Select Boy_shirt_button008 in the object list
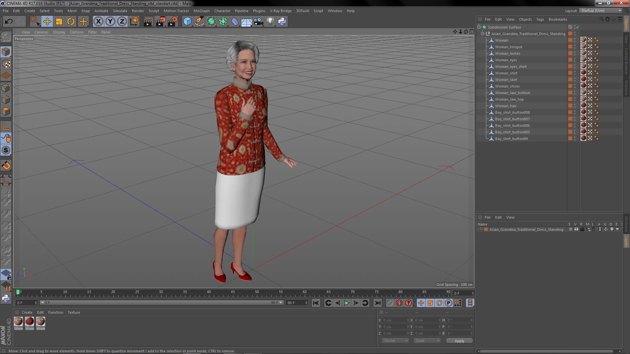The width and height of the screenshot is (630, 354). [x=512, y=112]
